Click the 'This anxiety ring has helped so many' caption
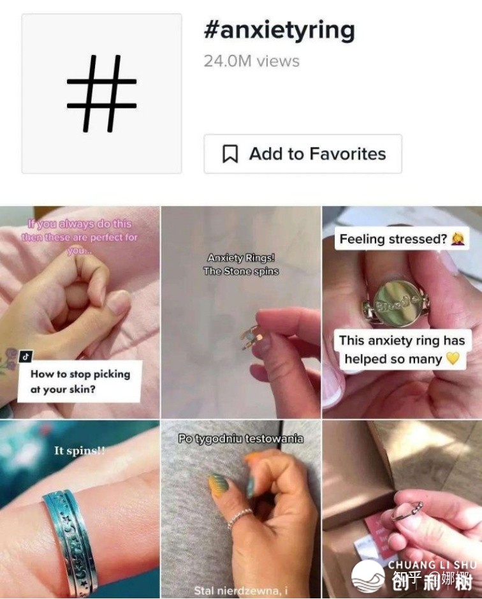 [x=402, y=350]
